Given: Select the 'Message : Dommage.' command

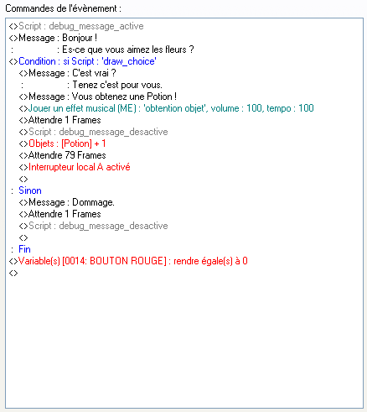Looking at the screenshot, I should tap(66, 202).
